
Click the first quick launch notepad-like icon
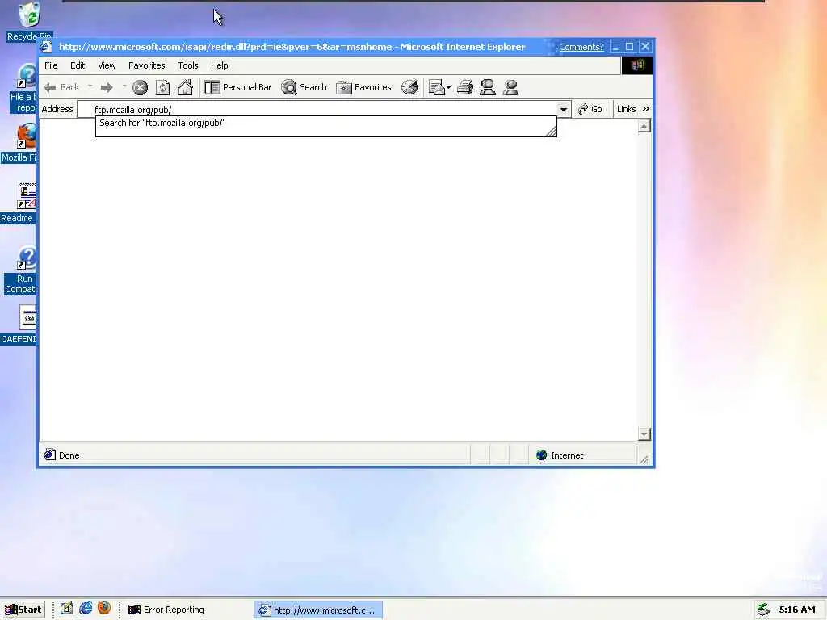66,609
